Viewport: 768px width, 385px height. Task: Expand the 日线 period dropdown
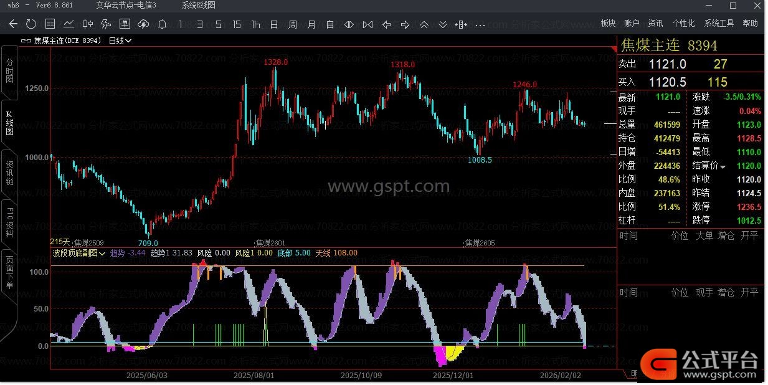pyautogui.click(x=120, y=40)
